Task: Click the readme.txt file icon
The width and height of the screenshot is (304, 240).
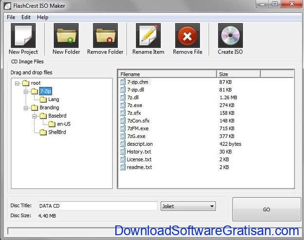Action: pyautogui.click(x=123, y=167)
